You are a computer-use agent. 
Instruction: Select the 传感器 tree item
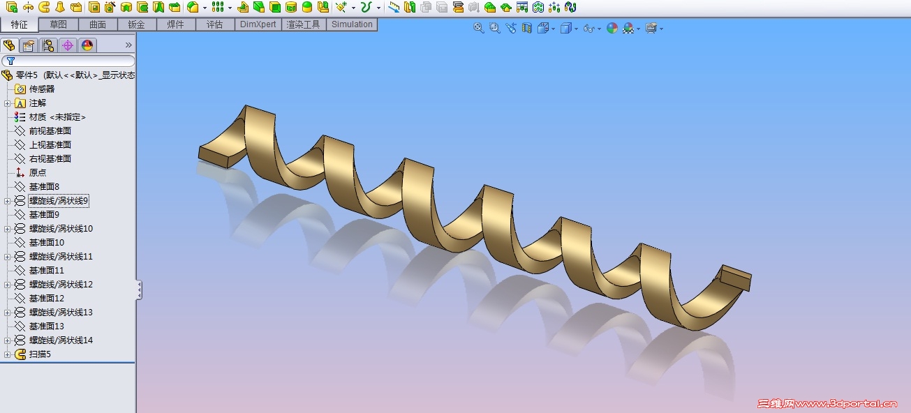tap(42, 89)
